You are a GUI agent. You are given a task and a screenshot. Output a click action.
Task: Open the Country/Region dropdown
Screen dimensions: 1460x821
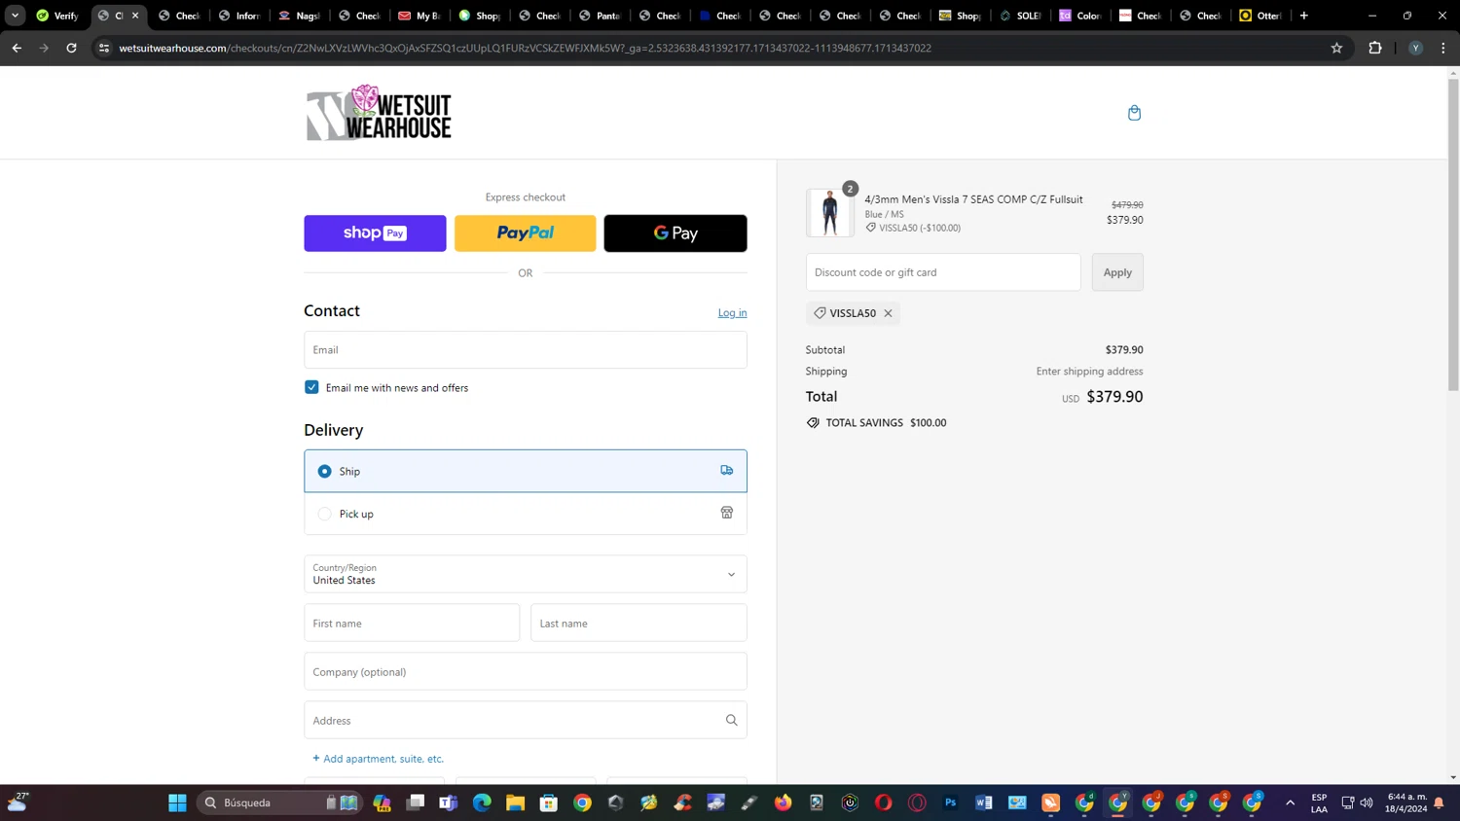[x=526, y=574]
